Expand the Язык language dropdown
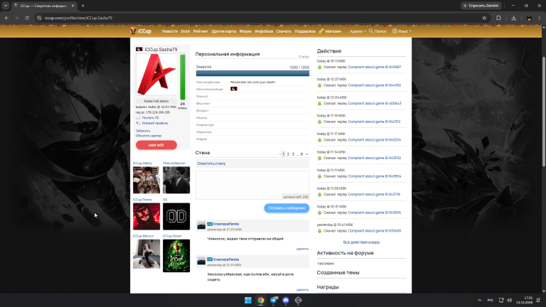 coord(402,31)
